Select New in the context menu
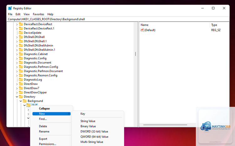The height and width of the screenshot is (146, 235). pos(51,114)
